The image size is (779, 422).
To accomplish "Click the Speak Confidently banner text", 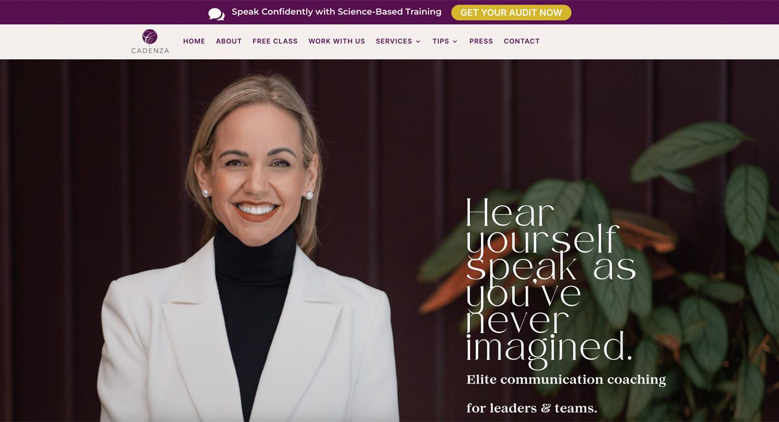I will click(x=336, y=12).
